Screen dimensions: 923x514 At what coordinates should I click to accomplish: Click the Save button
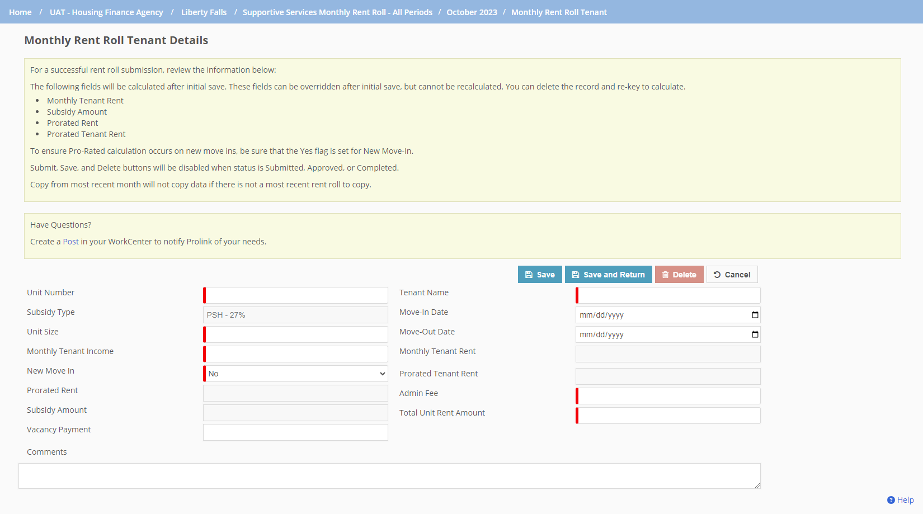540,275
